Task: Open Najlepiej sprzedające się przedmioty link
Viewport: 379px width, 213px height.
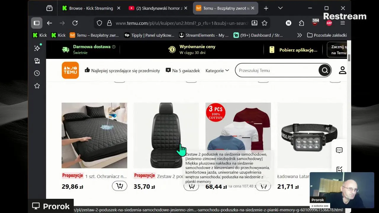Action: (x=122, y=70)
